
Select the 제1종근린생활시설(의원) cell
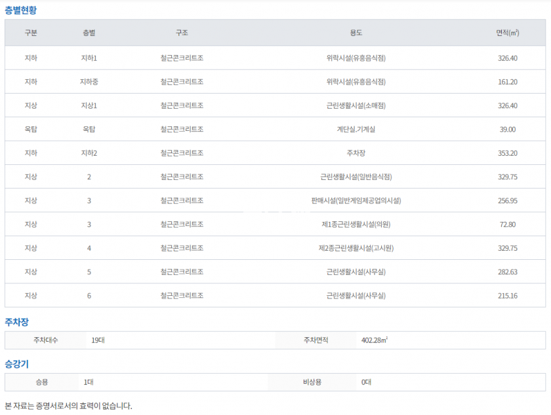point(356,225)
